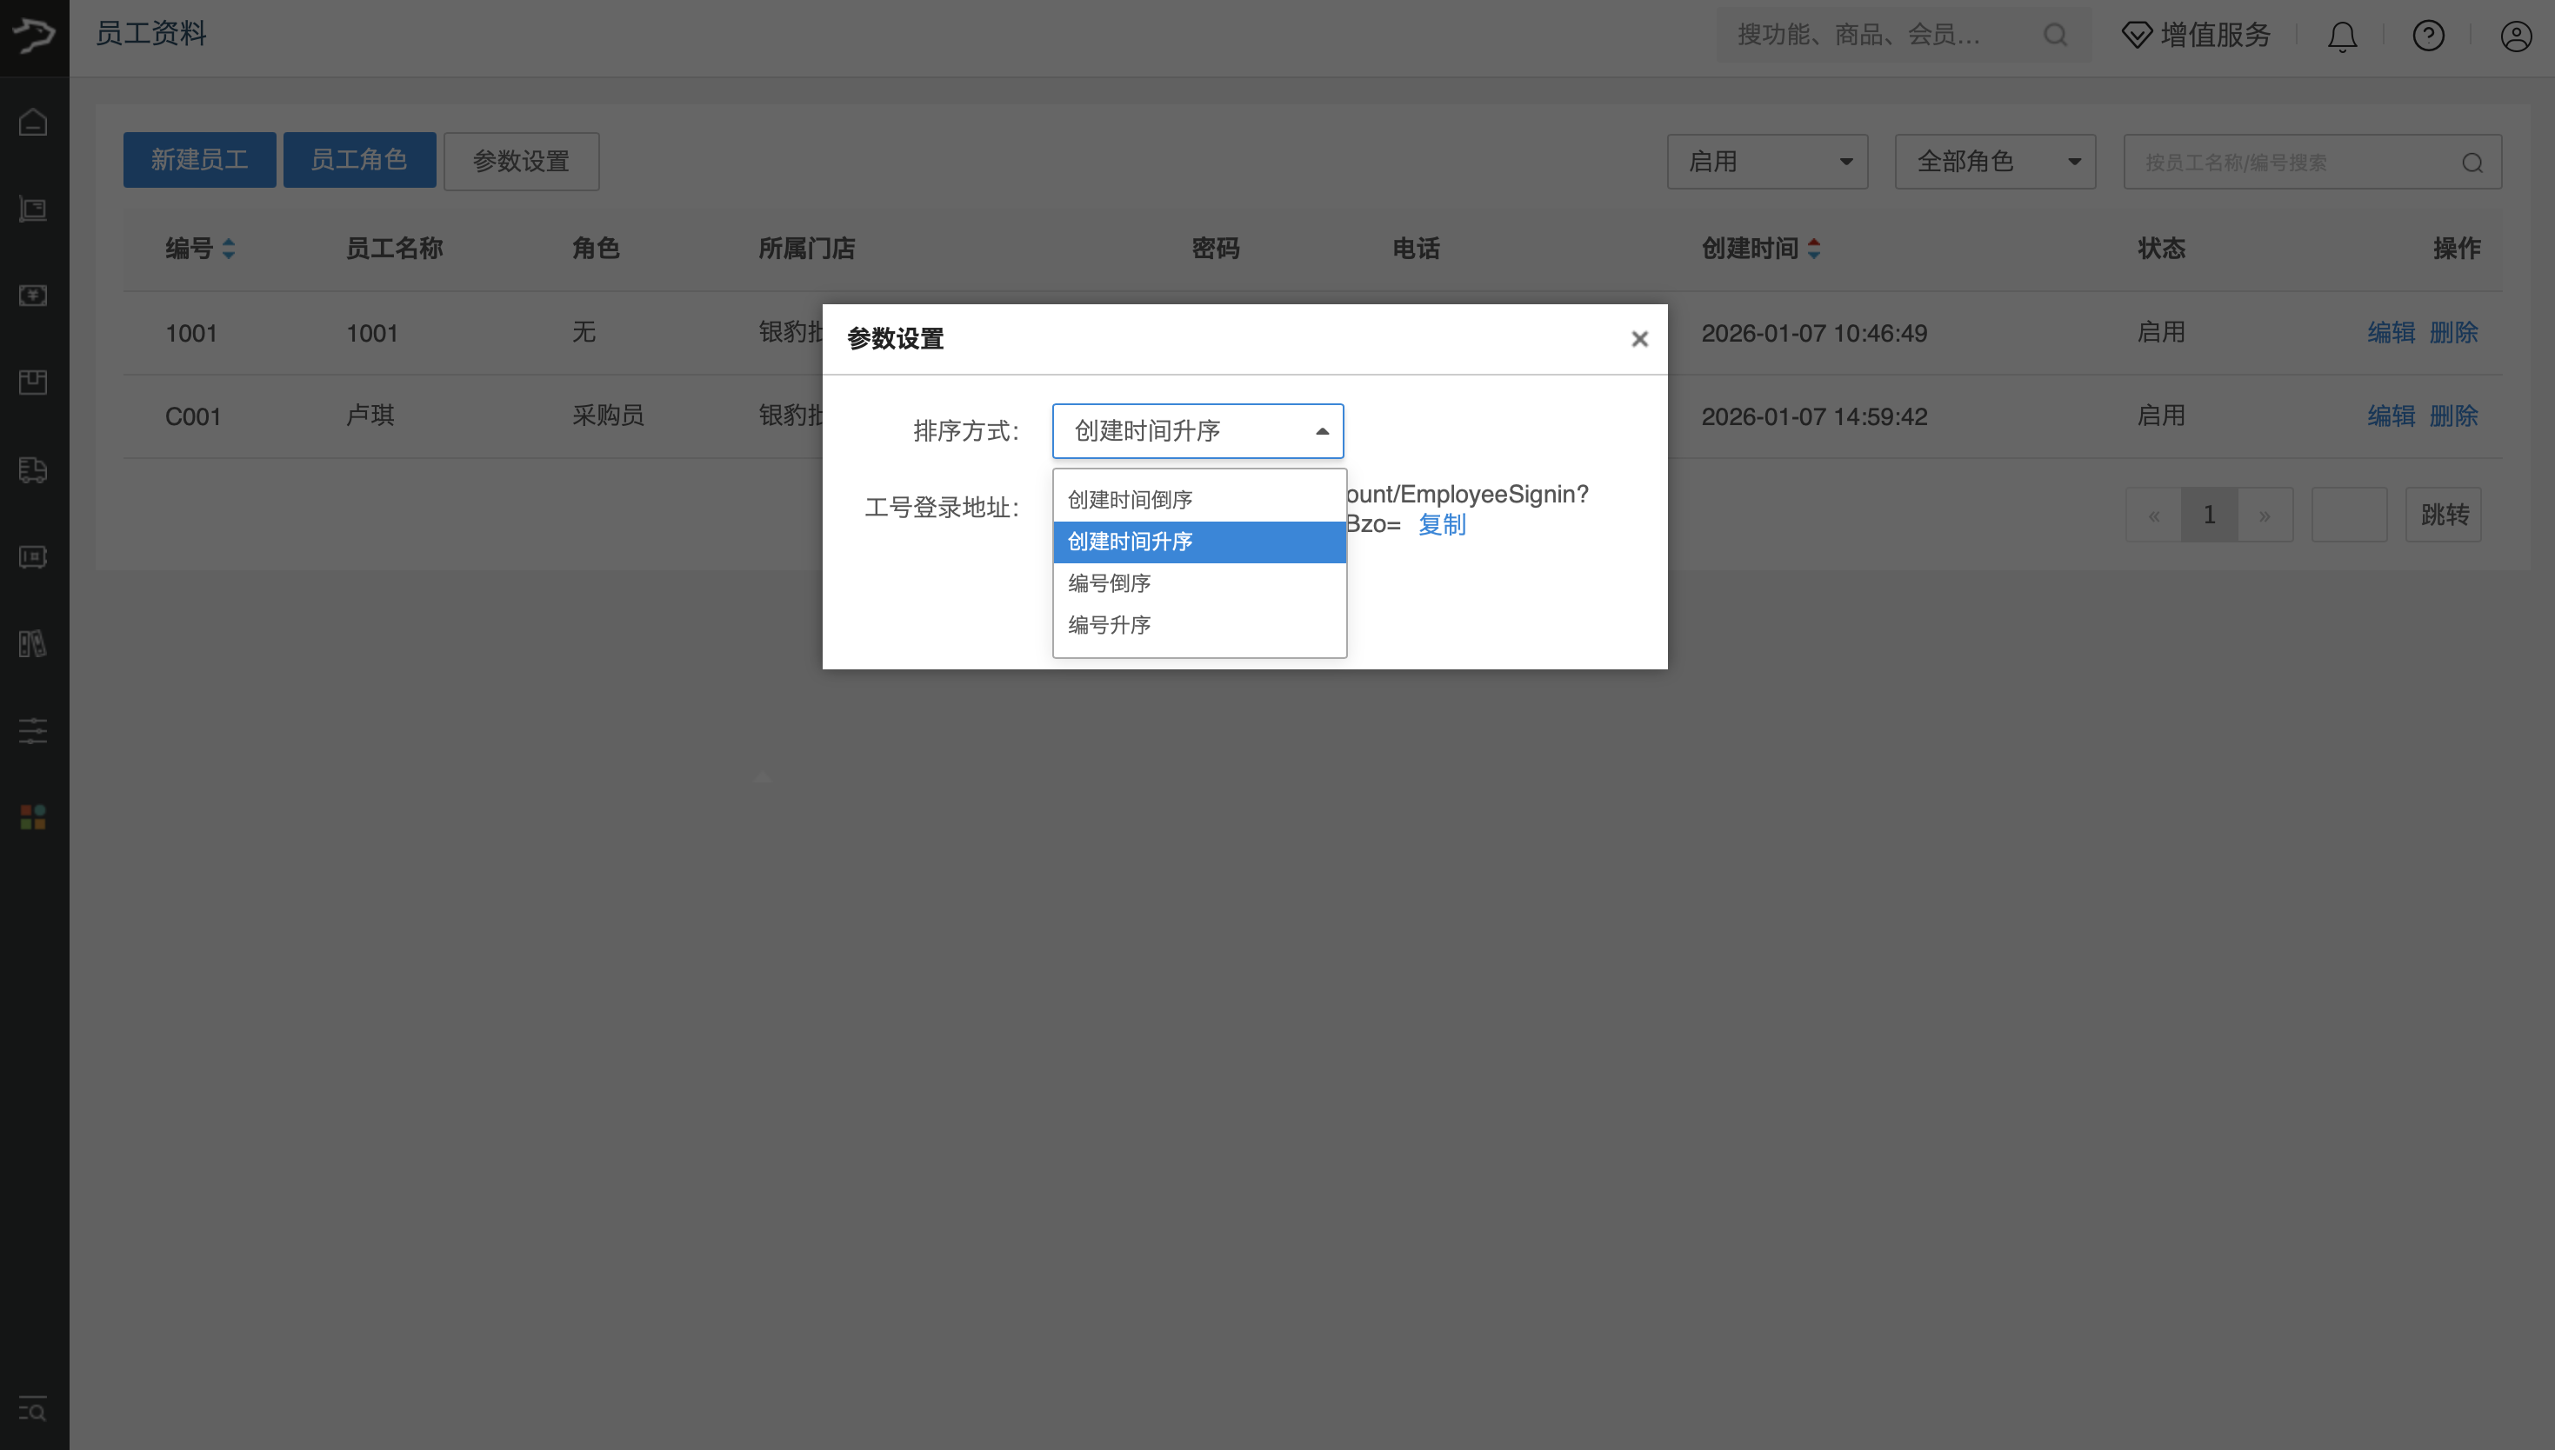This screenshot has height=1450, width=2555.
Task: Open the delivery truck icon in sidebar
Action: 33,470
